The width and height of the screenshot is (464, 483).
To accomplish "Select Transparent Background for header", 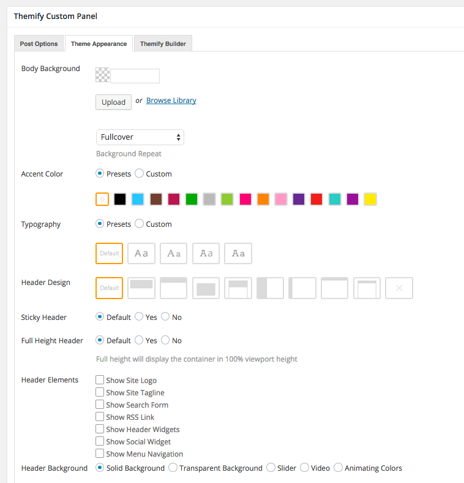I will (173, 467).
